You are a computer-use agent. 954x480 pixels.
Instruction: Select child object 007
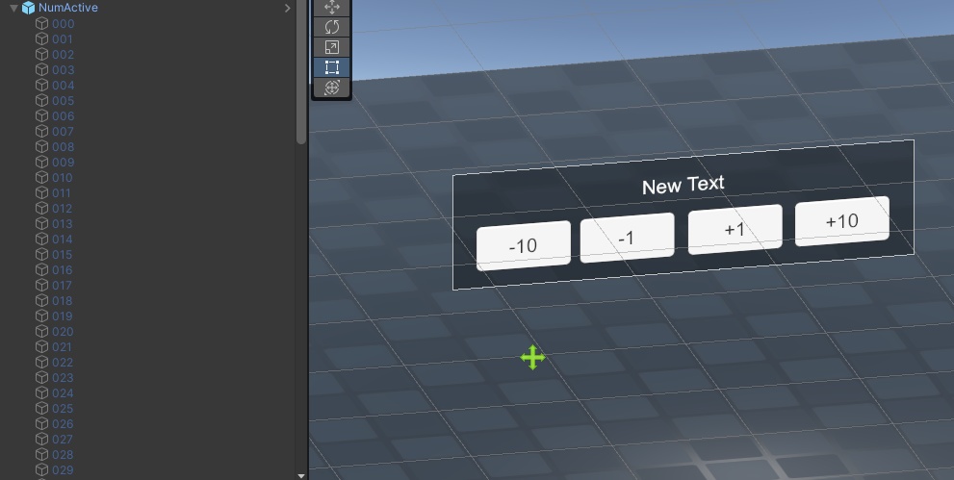point(64,131)
